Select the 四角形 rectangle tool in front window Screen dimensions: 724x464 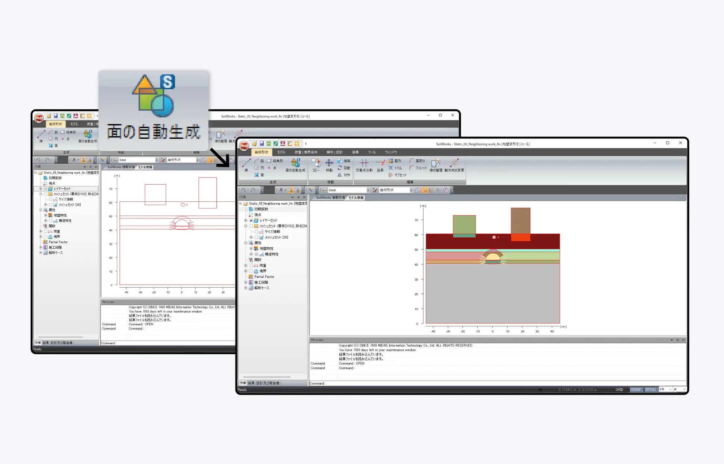tap(275, 161)
